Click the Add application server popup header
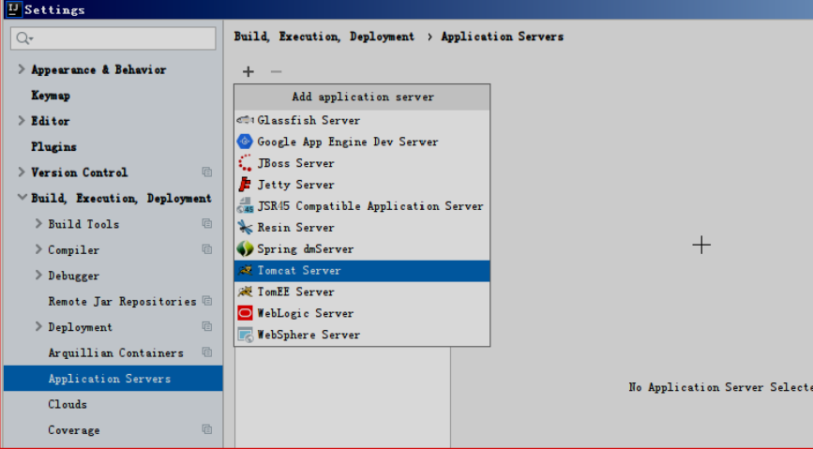Viewport: 813px width, 449px height. (x=362, y=97)
